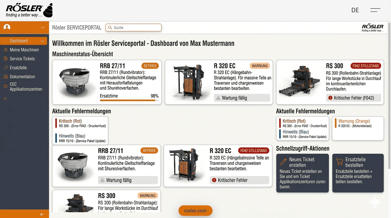391x218 pixels.
Task: Expand the Dashboard menu chevron
Action: (x=42, y=41)
